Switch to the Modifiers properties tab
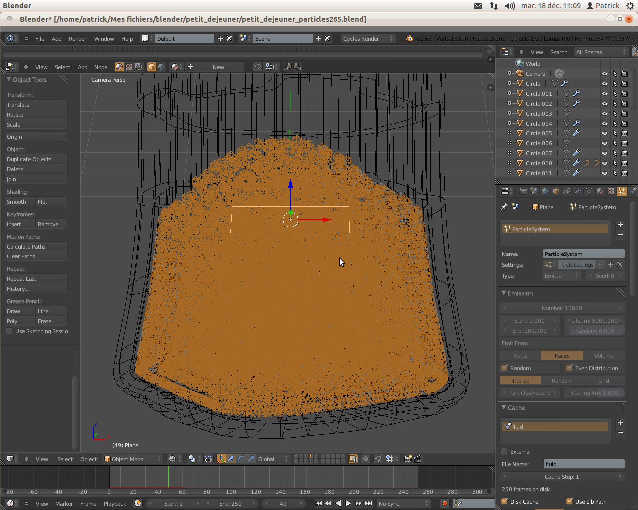Image resolution: width=638 pixels, height=510 pixels. point(578,191)
